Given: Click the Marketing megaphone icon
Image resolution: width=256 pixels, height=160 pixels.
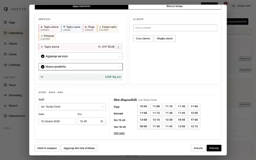Looking at the screenshot, I should [x=5, y=95].
